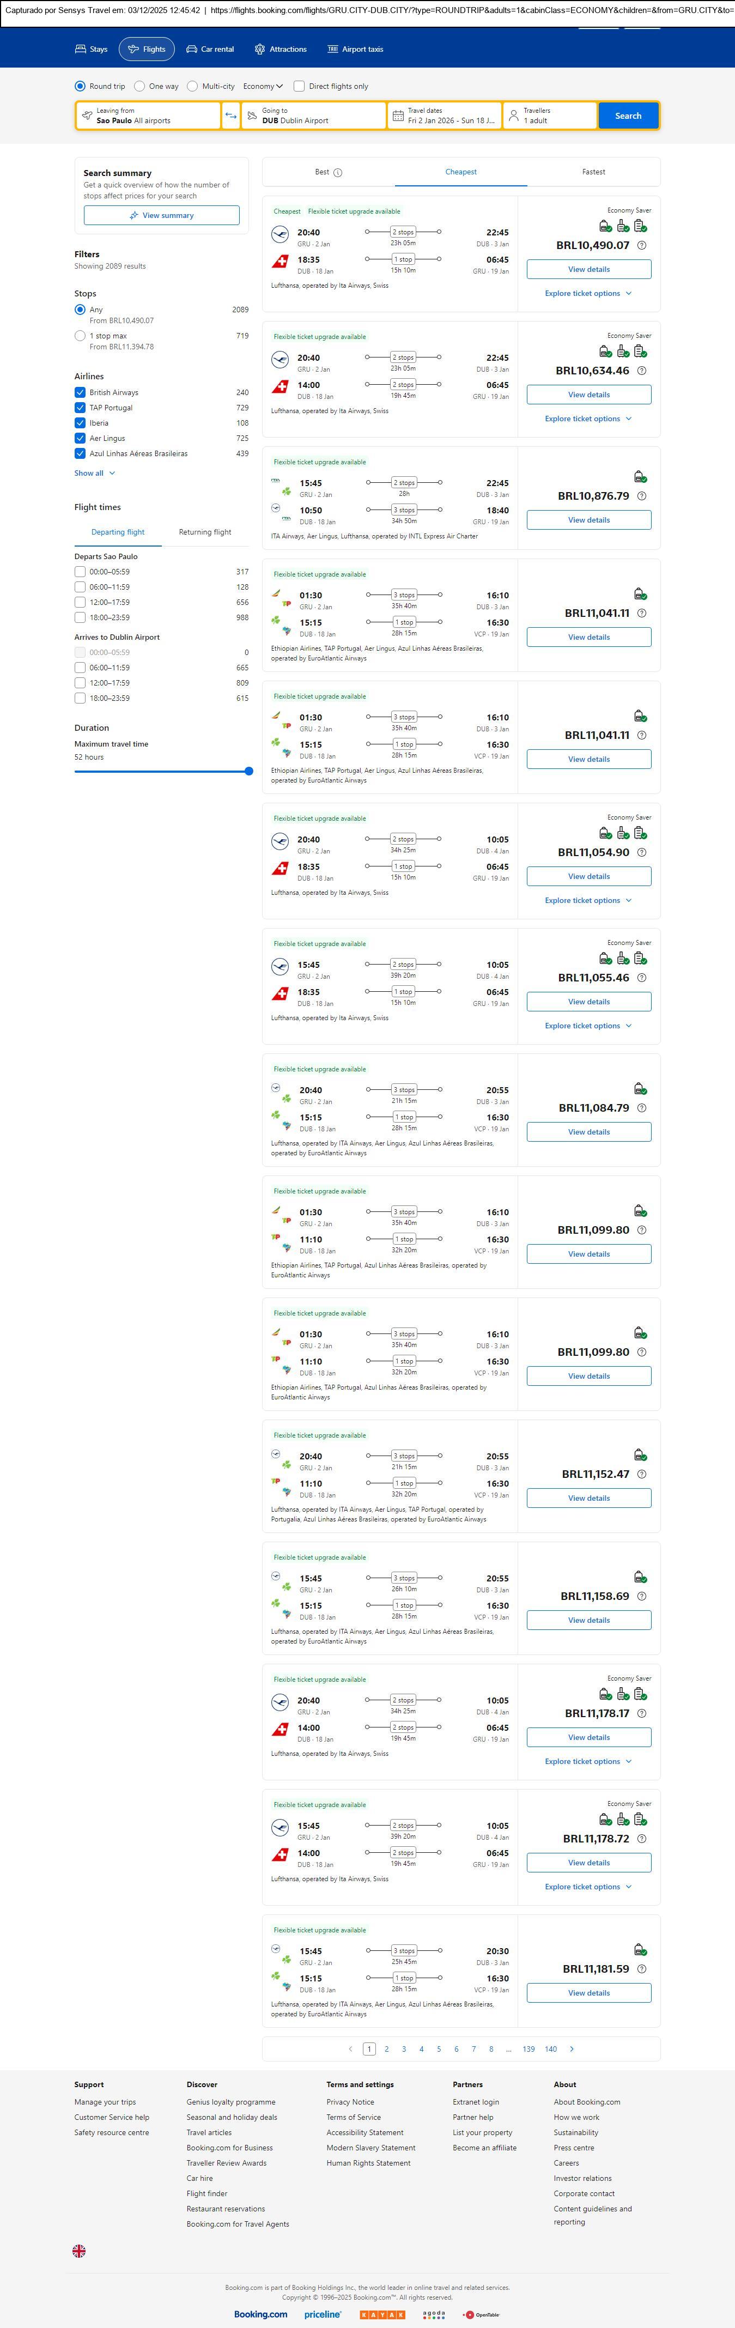Click the next page arrow in pagination
Screen dimensions: 735x2328
pyautogui.click(x=572, y=2049)
